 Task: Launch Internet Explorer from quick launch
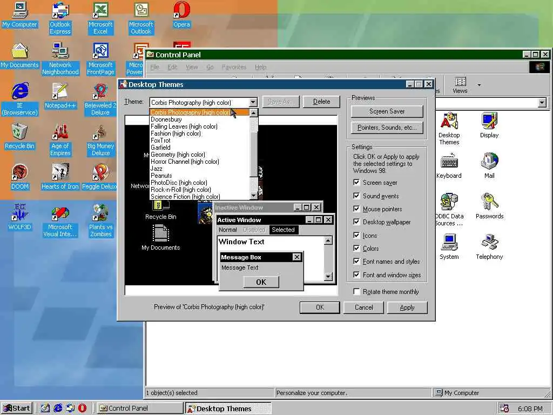click(58, 408)
